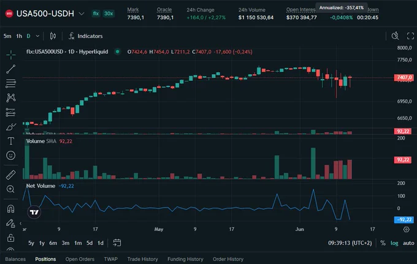Open the Positions tab
The image size is (417, 264).
45,259
